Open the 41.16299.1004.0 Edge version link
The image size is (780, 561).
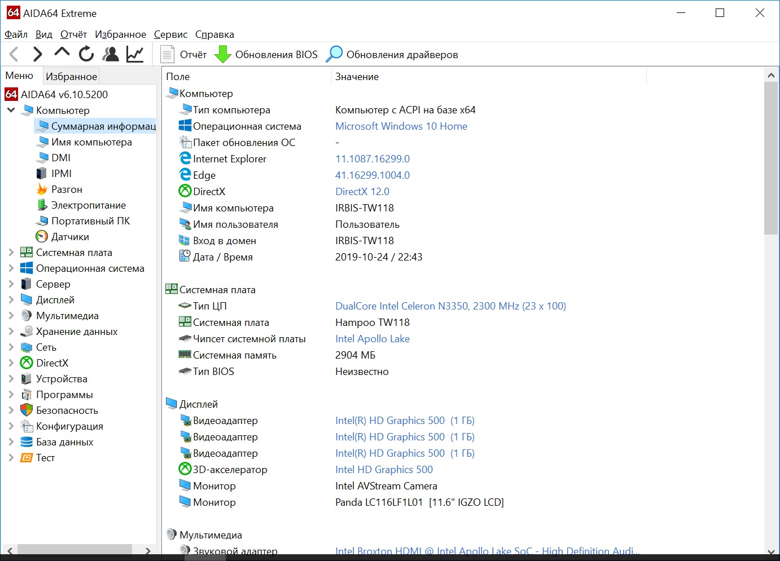[x=373, y=175]
